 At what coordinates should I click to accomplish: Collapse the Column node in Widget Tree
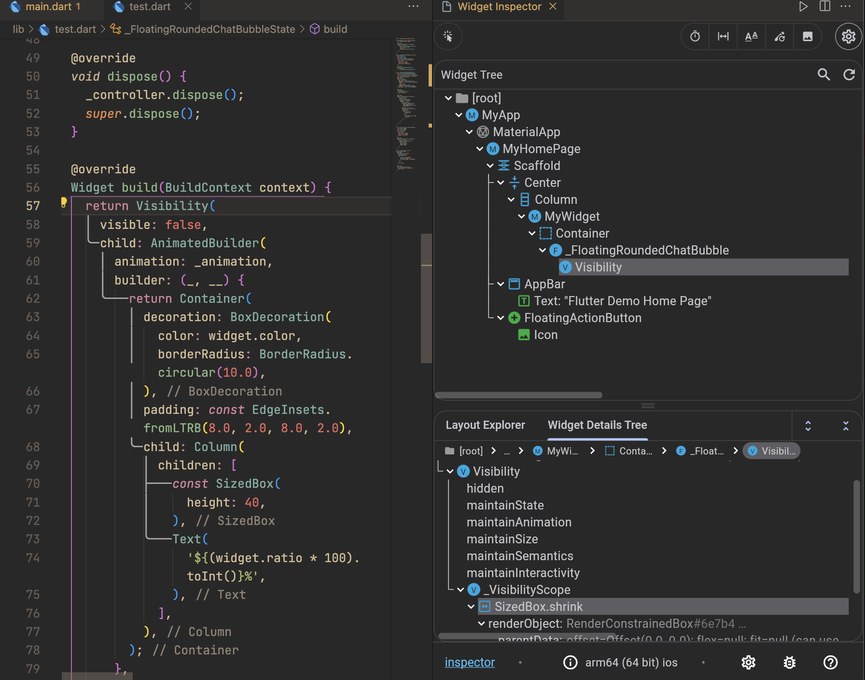[x=511, y=199]
